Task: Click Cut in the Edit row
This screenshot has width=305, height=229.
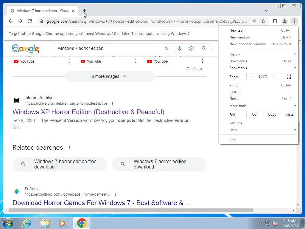Action: (255, 114)
